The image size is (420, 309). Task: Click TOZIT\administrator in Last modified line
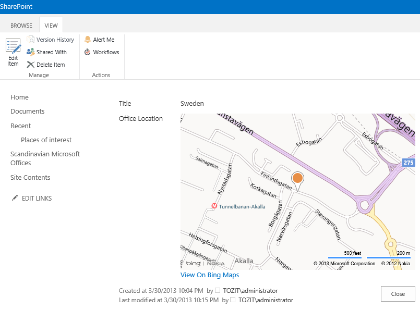266,300
